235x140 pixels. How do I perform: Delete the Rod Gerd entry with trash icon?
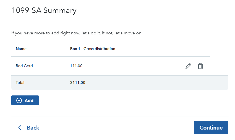pyautogui.click(x=200, y=66)
